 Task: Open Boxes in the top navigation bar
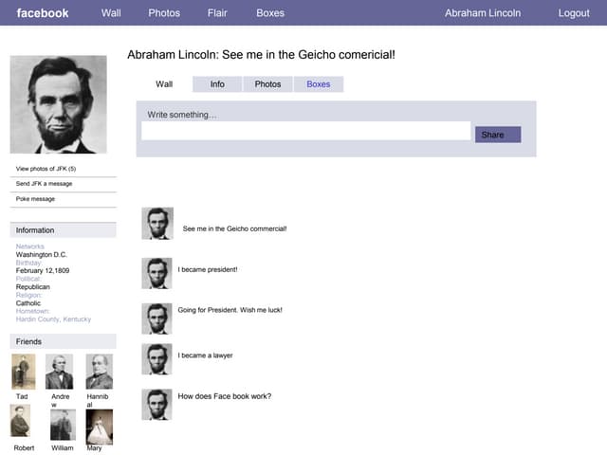[x=270, y=13]
